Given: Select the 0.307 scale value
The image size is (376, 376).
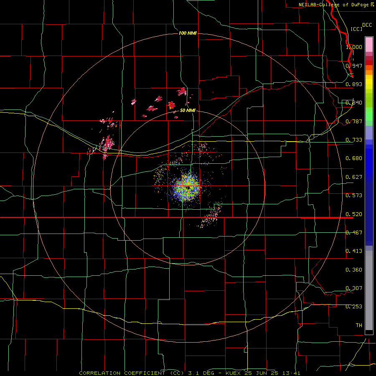Looking at the screenshot, I should point(354,288).
